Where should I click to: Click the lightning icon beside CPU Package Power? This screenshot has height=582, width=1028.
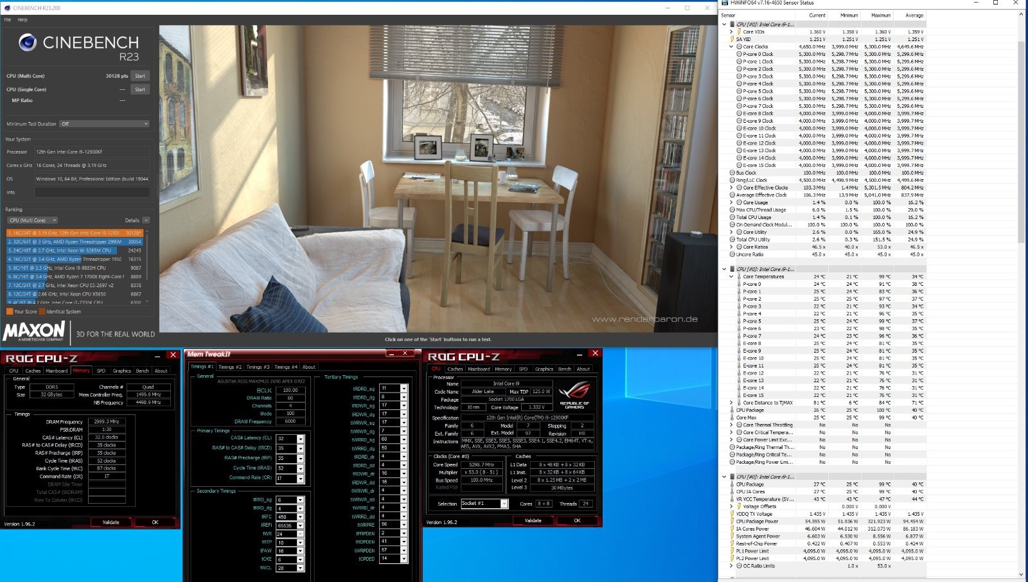click(732, 522)
